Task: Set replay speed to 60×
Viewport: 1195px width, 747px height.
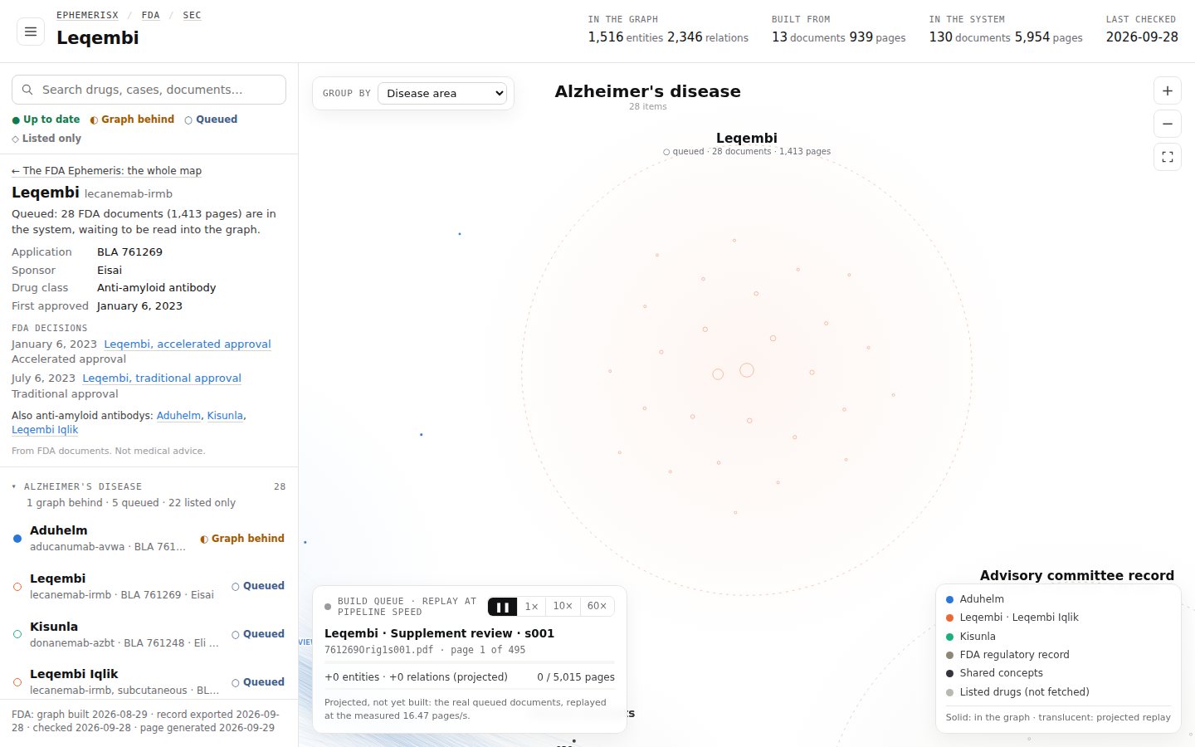Action: 597,607
